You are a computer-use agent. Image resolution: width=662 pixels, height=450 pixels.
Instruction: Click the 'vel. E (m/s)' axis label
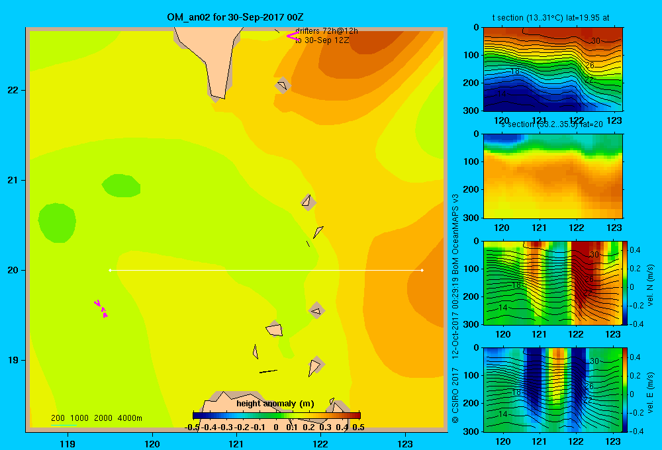(650, 392)
